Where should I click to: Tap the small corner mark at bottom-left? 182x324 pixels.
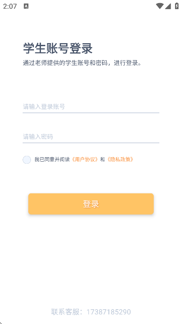(1, 323)
